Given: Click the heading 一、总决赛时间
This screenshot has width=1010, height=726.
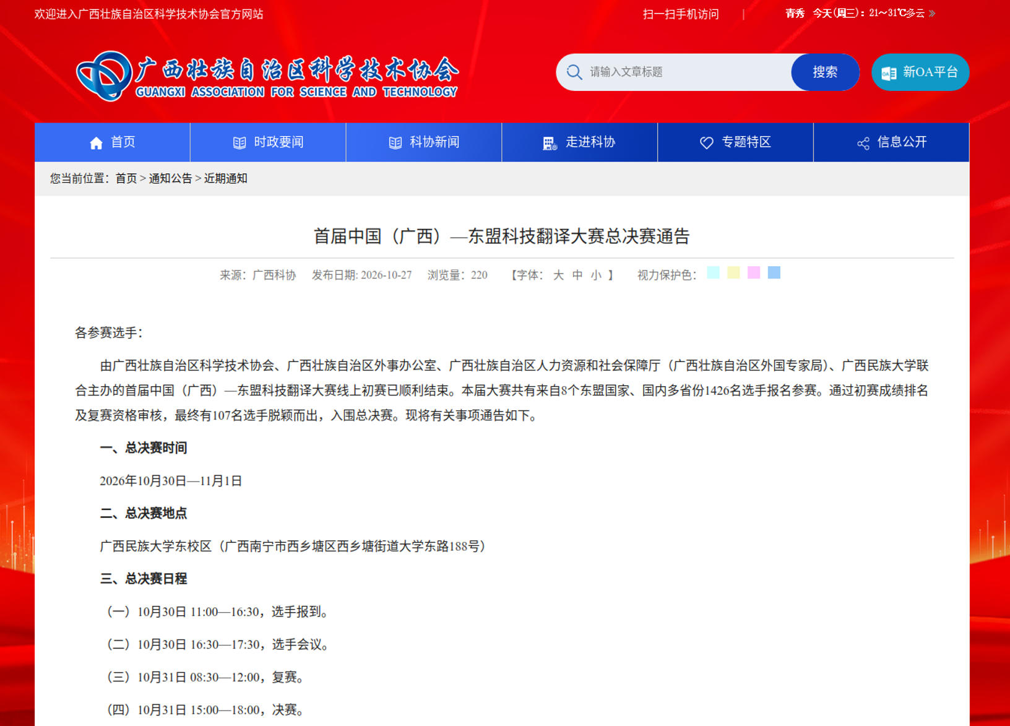Looking at the screenshot, I should point(144,447).
